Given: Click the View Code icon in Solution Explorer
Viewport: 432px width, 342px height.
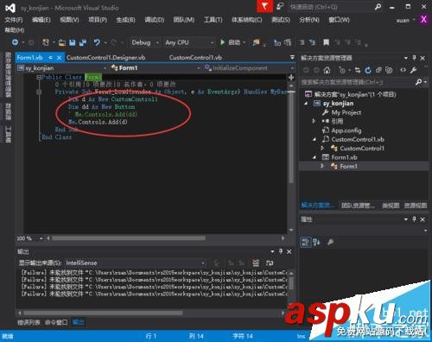Looking at the screenshot, I should [x=403, y=70].
